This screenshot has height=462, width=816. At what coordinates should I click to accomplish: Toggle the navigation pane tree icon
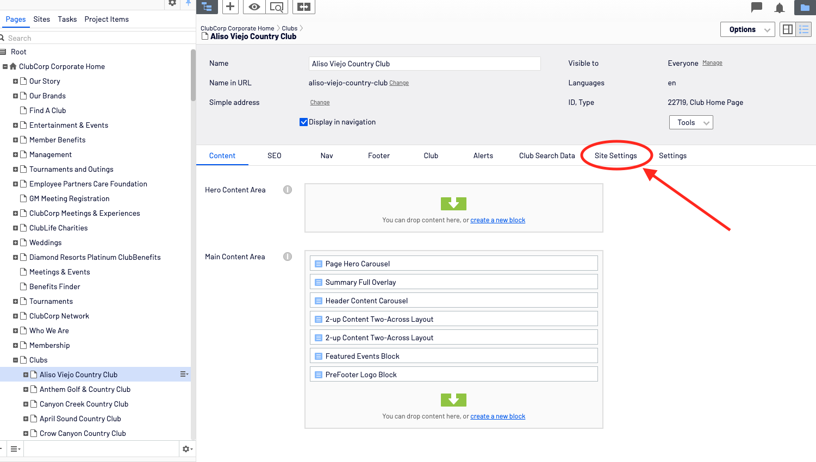point(207,7)
